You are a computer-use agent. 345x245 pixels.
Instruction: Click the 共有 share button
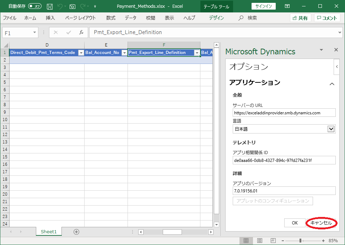coord(300,18)
